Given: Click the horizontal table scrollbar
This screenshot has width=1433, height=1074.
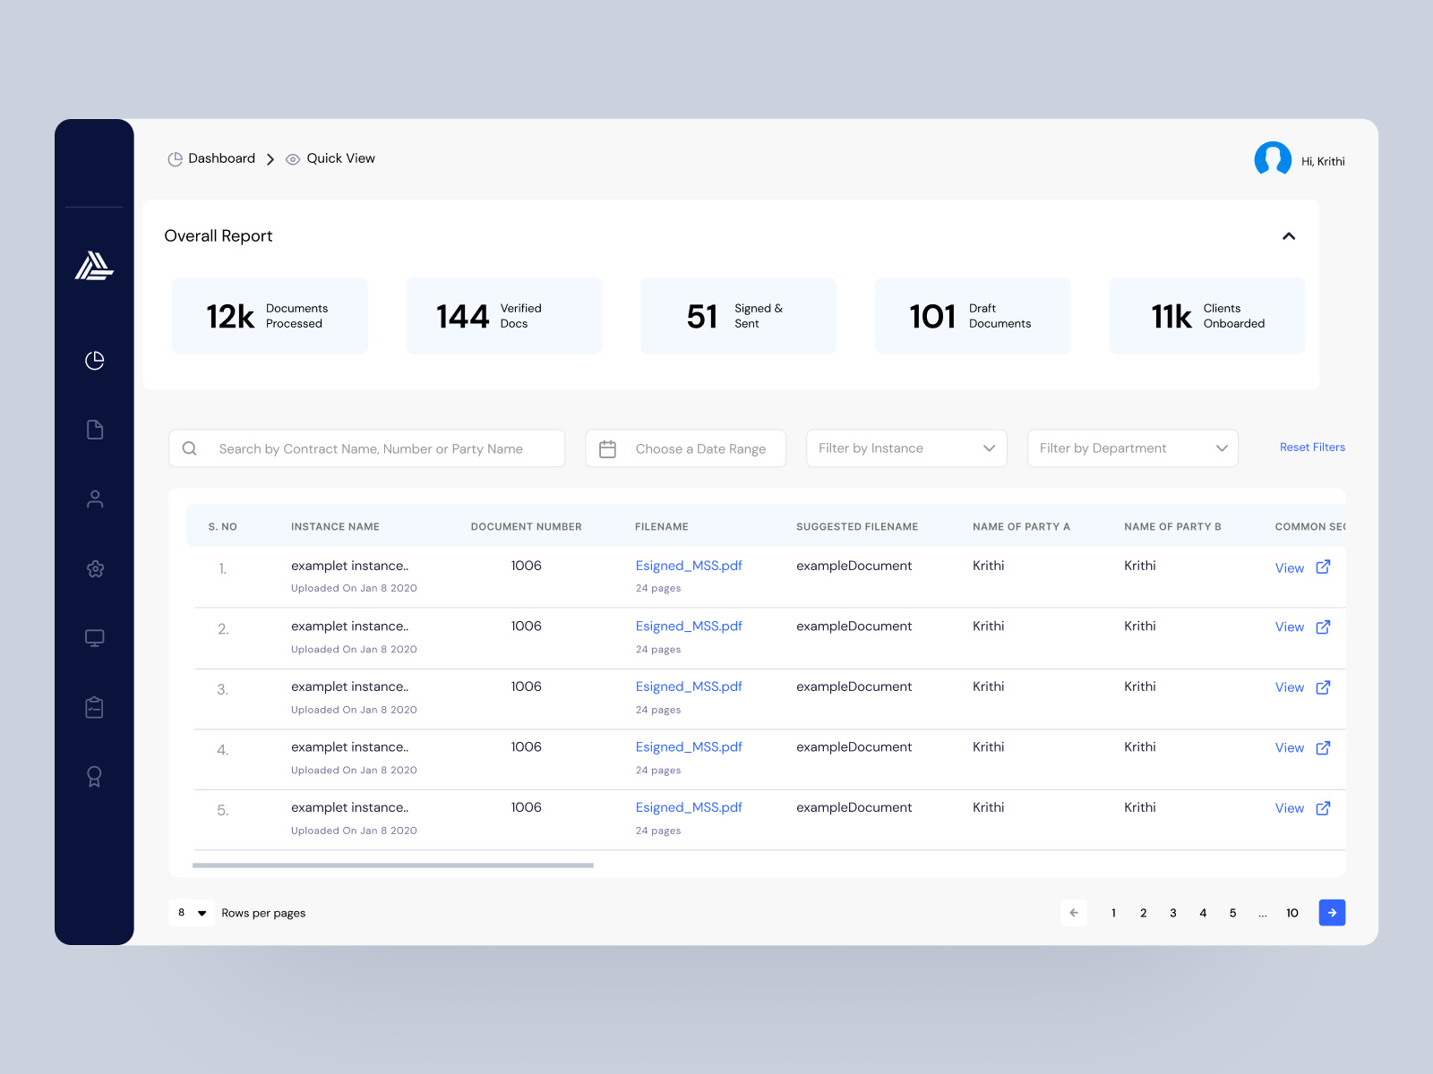Looking at the screenshot, I should click(x=393, y=865).
